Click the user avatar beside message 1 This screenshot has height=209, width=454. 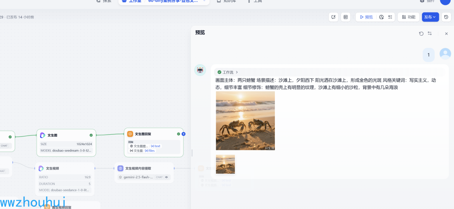point(445,54)
